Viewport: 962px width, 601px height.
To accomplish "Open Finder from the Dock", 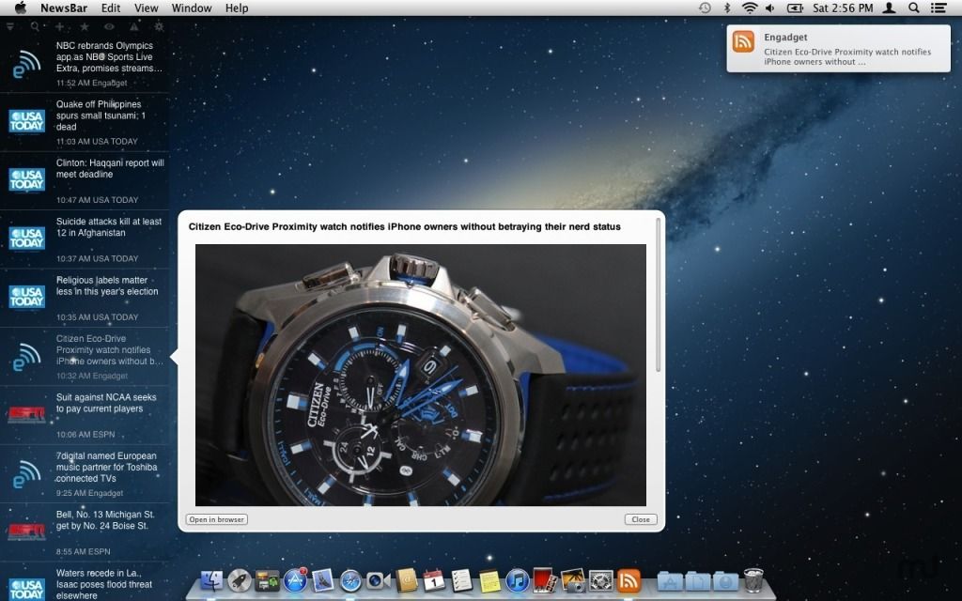I will point(211,580).
